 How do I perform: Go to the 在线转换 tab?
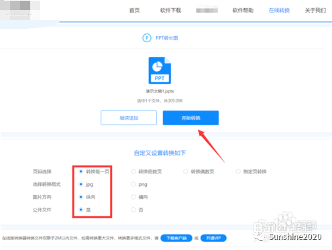click(279, 10)
